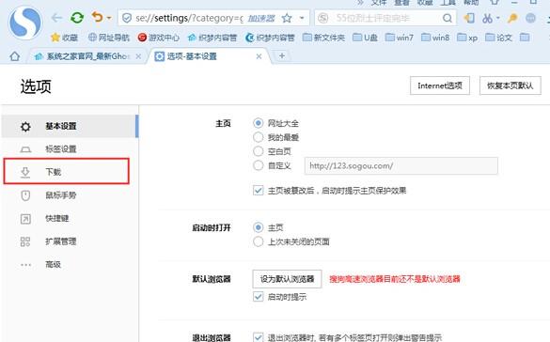Screen dimensions: 550x342
Task: Expand dropdown next to undo arrow
Action: 109,18
